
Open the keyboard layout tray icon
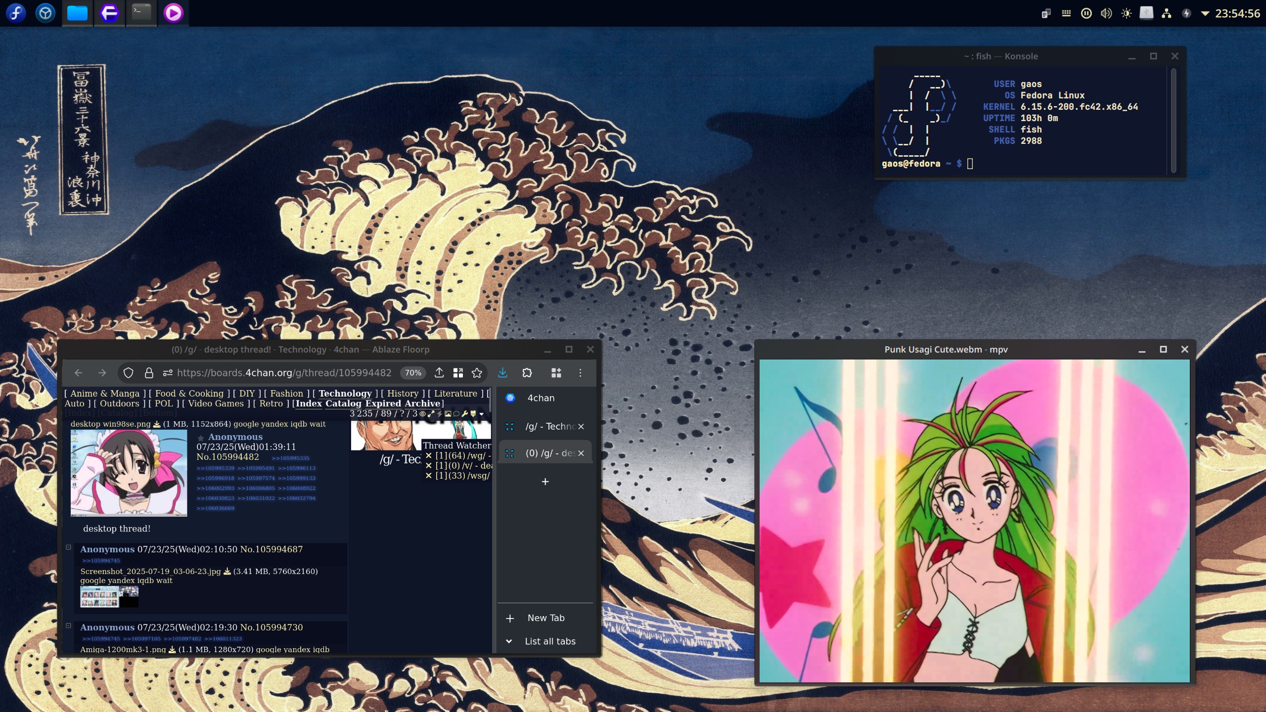coord(1066,13)
